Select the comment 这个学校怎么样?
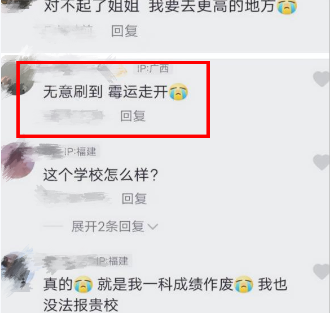Image resolution: width=330 pixels, height=313 pixels. coord(100,175)
